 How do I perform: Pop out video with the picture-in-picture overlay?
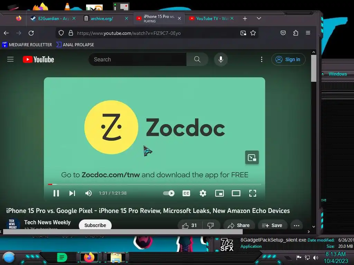click(x=252, y=157)
